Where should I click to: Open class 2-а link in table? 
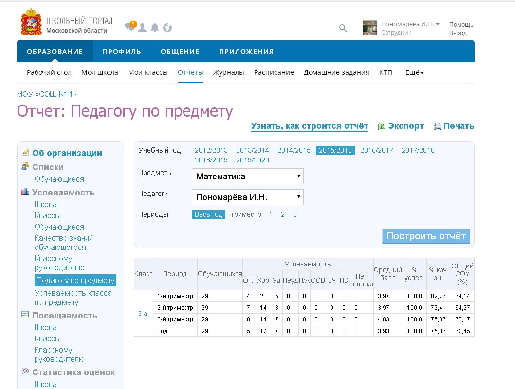click(143, 314)
